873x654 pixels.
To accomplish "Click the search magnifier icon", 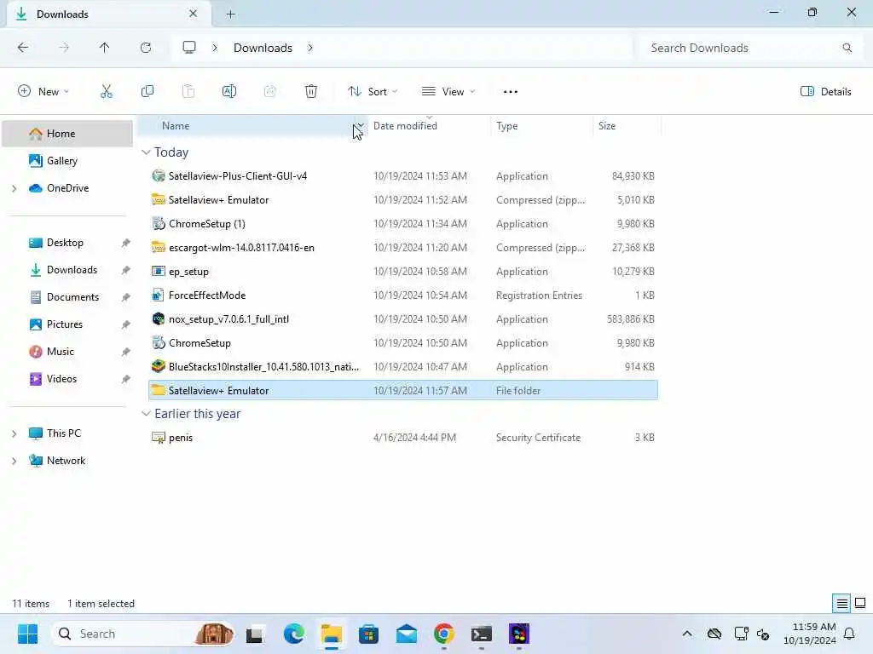I will click(847, 48).
